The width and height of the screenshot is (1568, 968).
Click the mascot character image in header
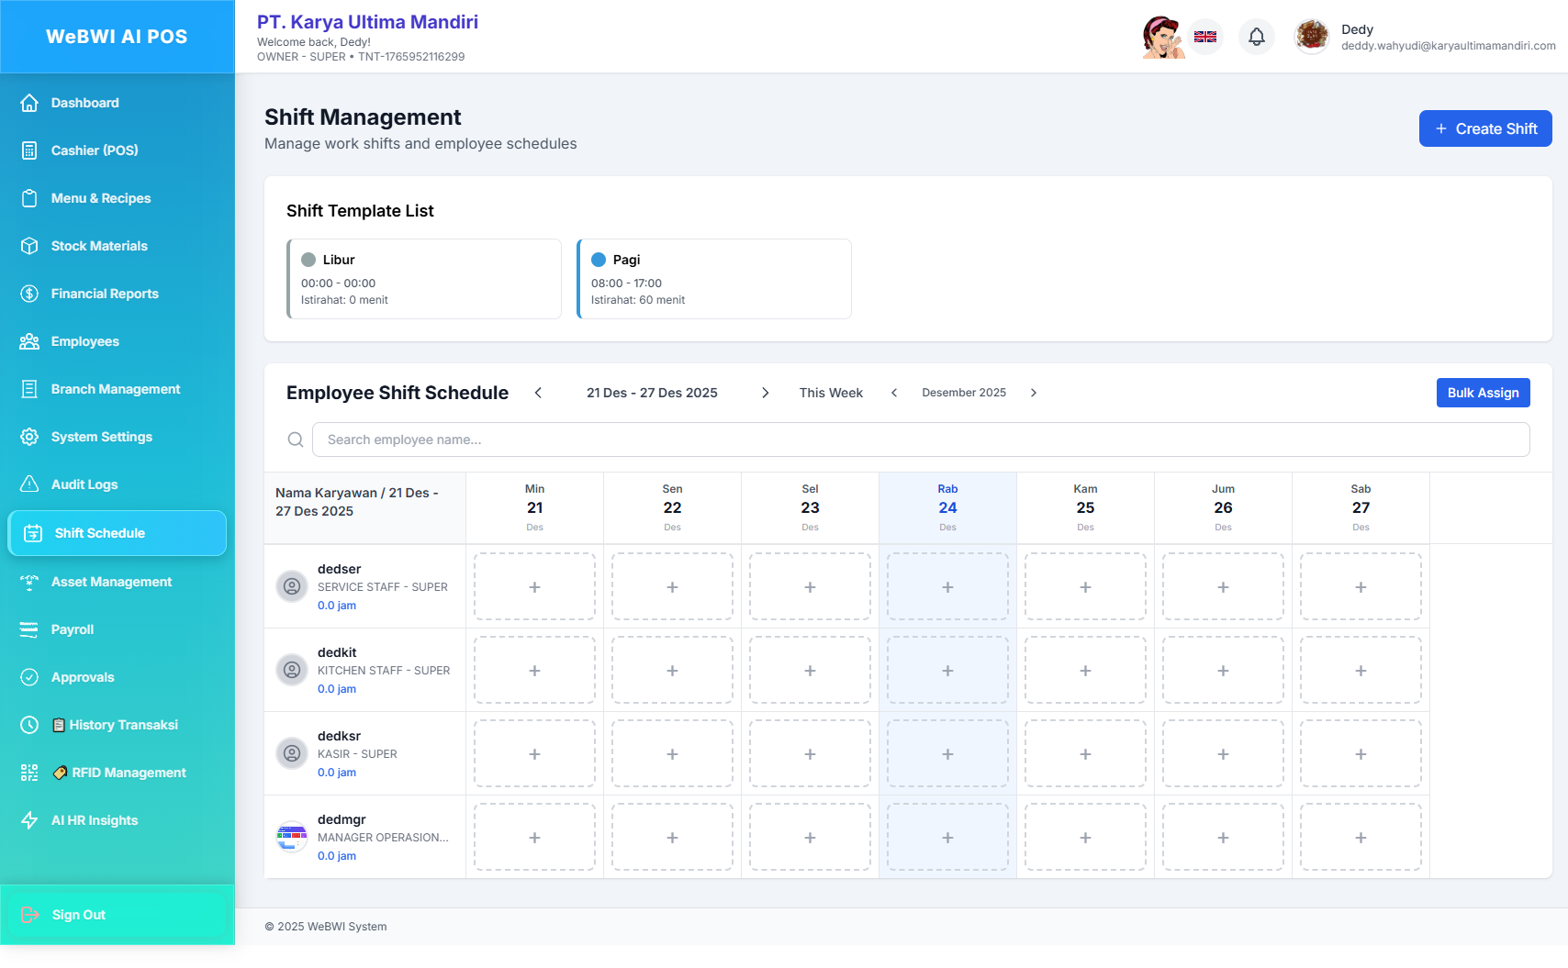[x=1162, y=37]
